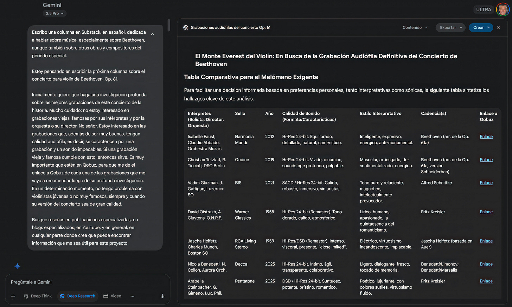Click the 'El Monte Everest del Violín' report title
The image size is (512, 307).
point(326,60)
